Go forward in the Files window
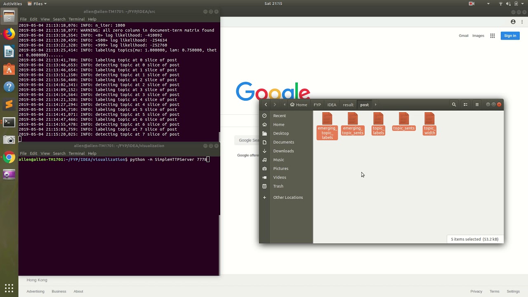Image resolution: width=528 pixels, height=297 pixels. [x=275, y=105]
